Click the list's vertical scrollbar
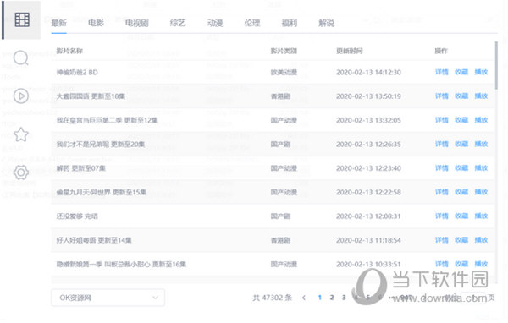The image size is (508, 323). pos(496,65)
